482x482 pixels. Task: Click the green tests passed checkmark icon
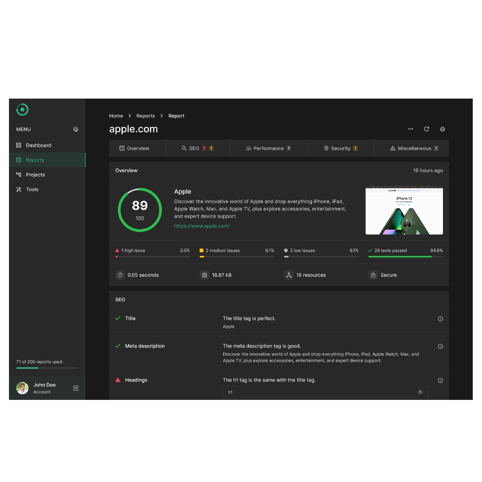[370, 250]
